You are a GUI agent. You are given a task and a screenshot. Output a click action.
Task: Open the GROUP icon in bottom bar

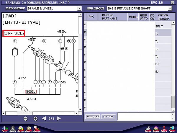(x=13, y=129)
